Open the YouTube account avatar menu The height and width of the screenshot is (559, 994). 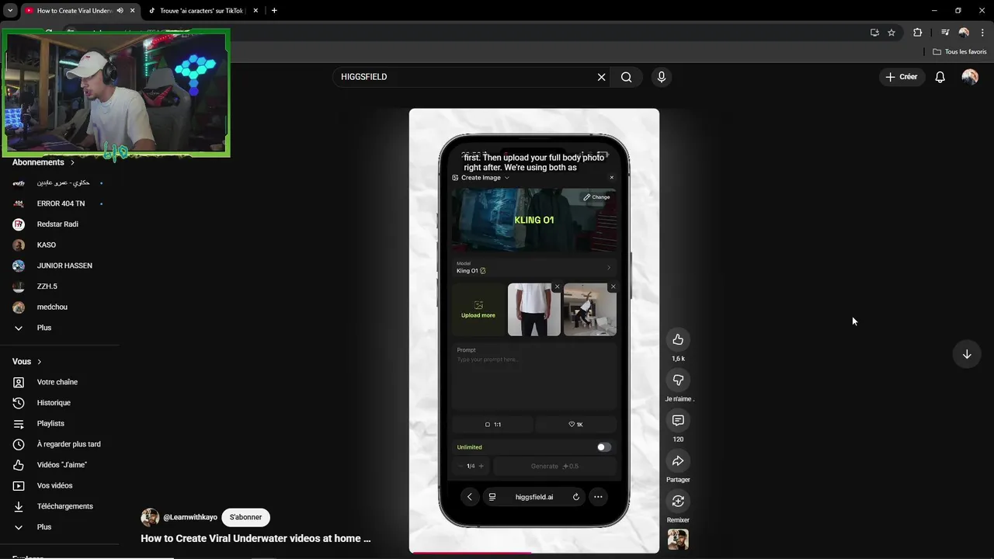tap(970, 77)
